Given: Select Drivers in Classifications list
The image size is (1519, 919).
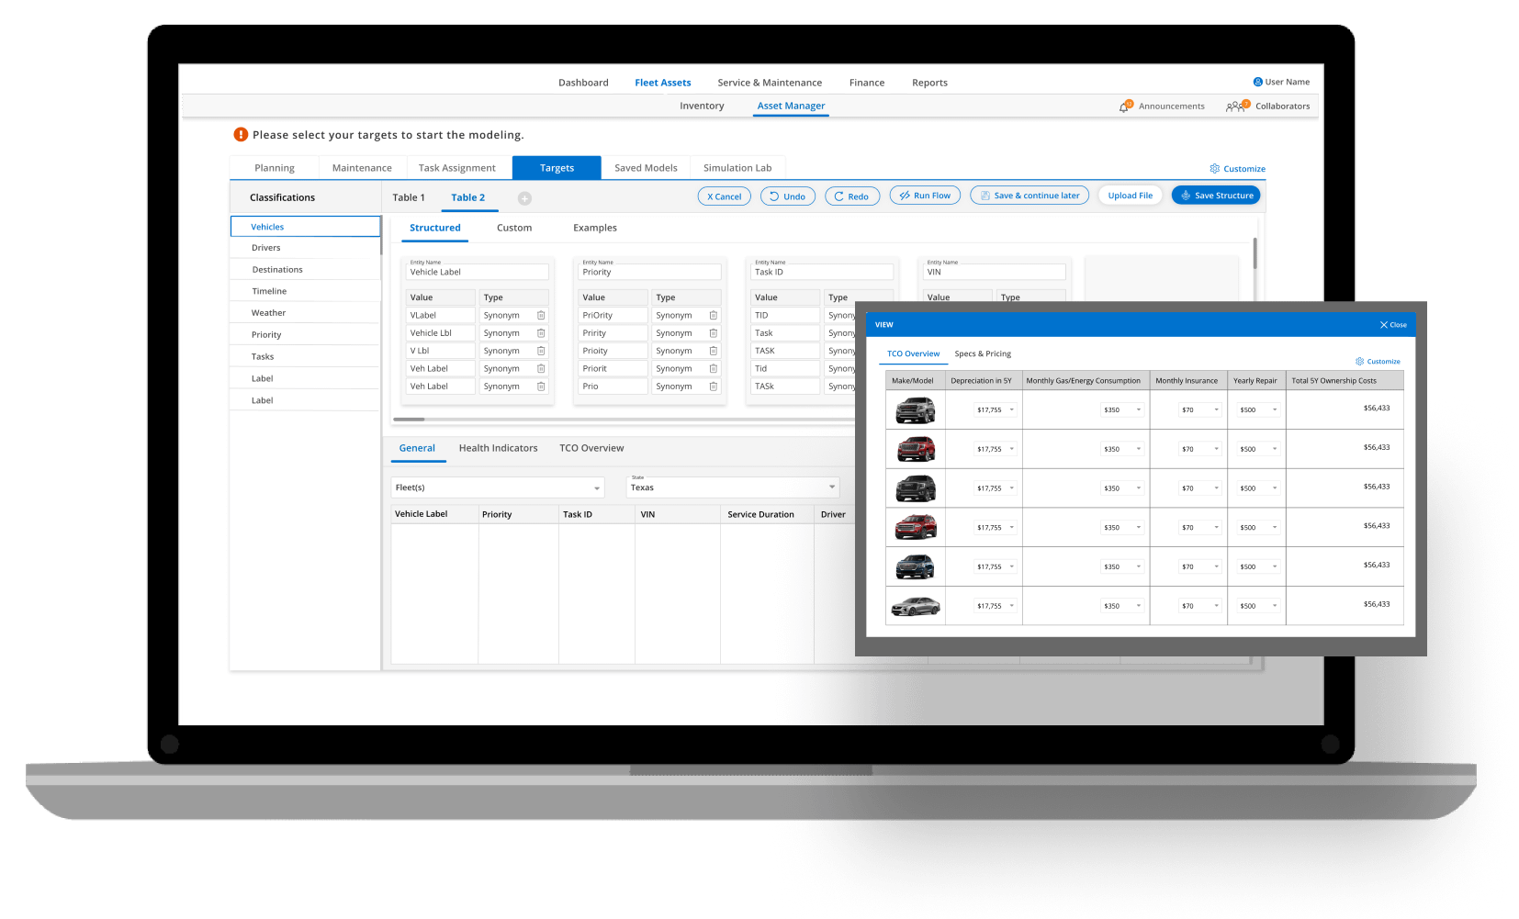Looking at the screenshot, I should [266, 248].
